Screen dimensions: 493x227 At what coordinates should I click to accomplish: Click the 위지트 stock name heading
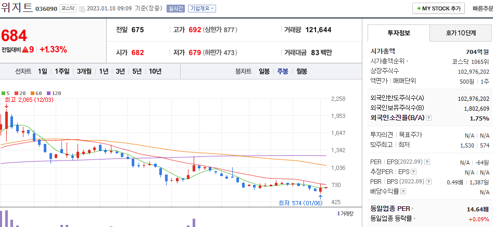[x=16, y=7]
